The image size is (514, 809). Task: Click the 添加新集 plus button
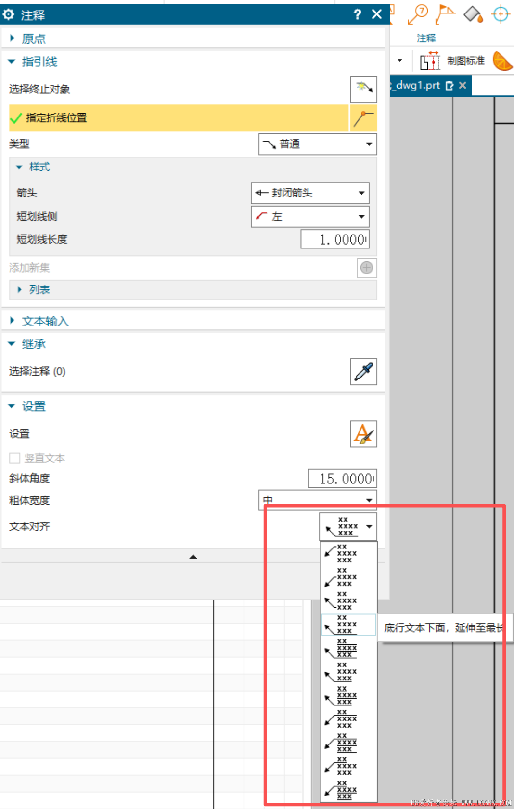(x=367, y=268)
